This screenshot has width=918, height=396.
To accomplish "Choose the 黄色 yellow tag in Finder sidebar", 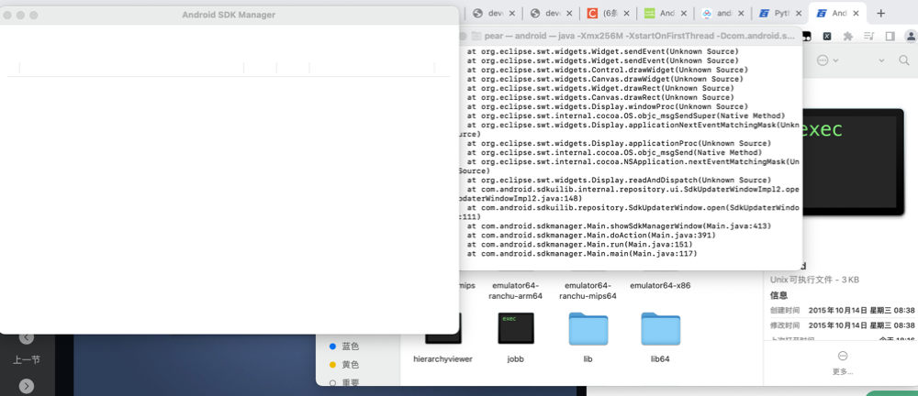I will point(345,365).
